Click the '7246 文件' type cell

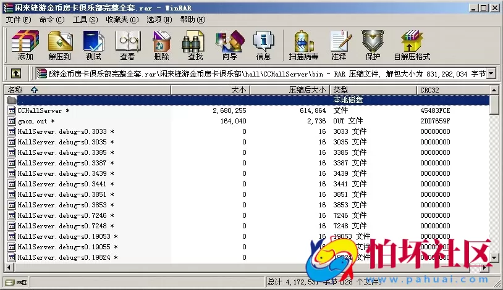point(350,216)
